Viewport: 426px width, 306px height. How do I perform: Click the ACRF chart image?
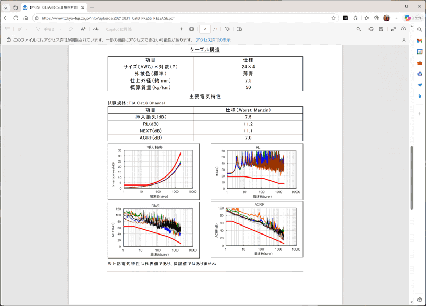pyautogui.click(x=257, y=229)
